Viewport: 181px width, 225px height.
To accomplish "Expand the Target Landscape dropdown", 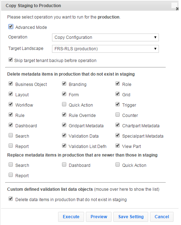I will point(105,49).
